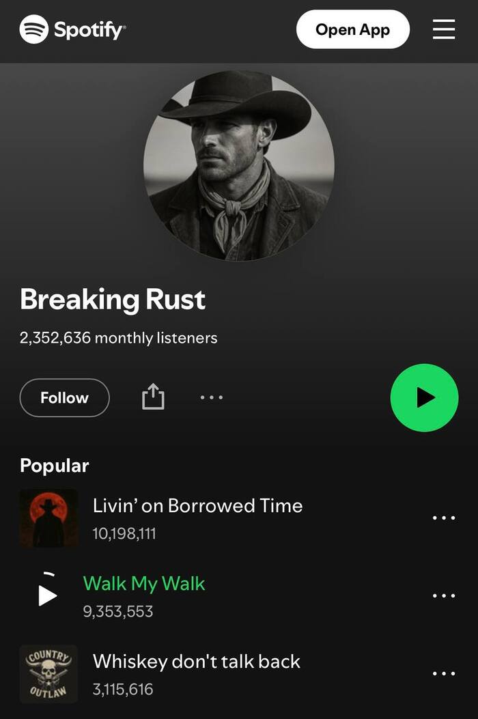
Task: Open the hamburger menu
Action: click(x=444, y=29)
